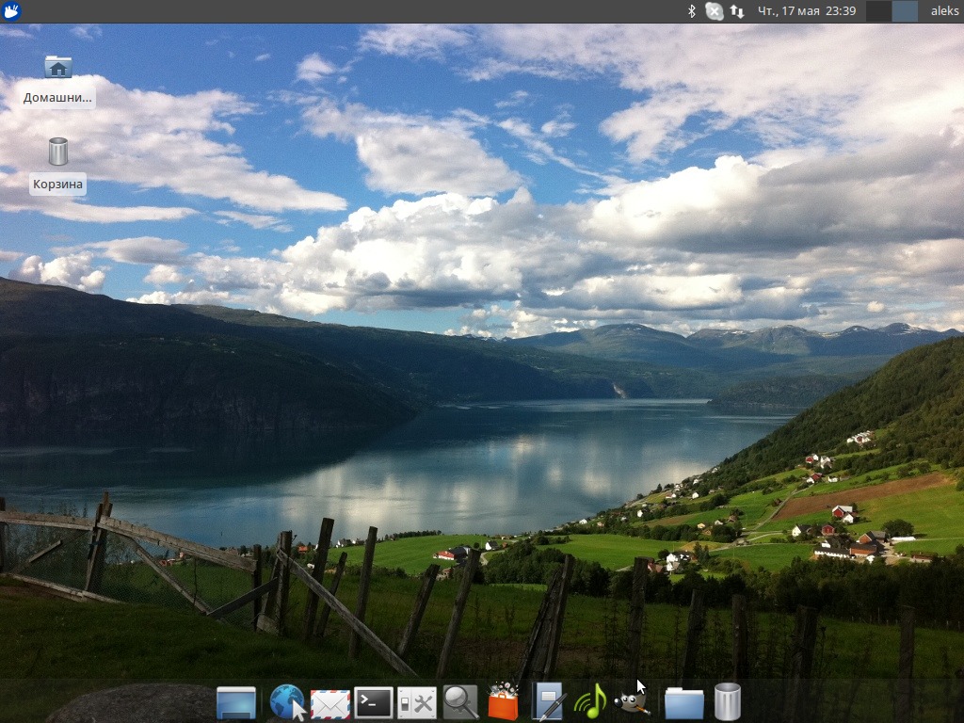Launch the web browser globe icon in the dock
The image size is (964, 723).
(287, 702)
